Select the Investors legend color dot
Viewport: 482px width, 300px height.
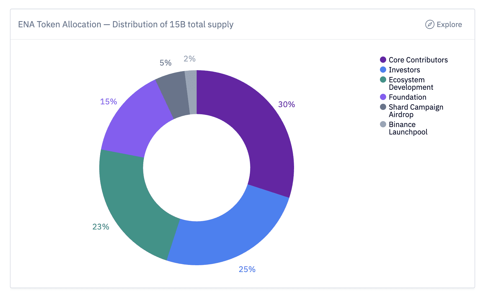coord(382,70)
